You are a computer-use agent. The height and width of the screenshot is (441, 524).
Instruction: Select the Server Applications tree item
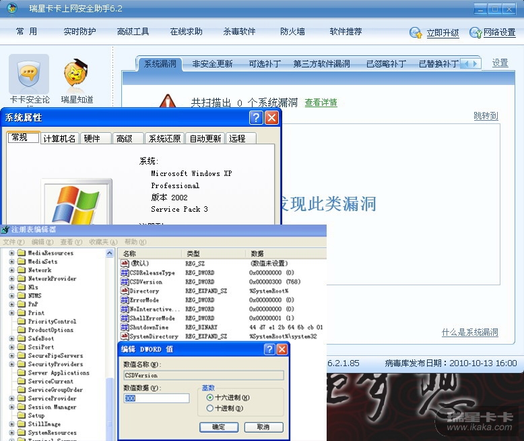click(59, 373)
